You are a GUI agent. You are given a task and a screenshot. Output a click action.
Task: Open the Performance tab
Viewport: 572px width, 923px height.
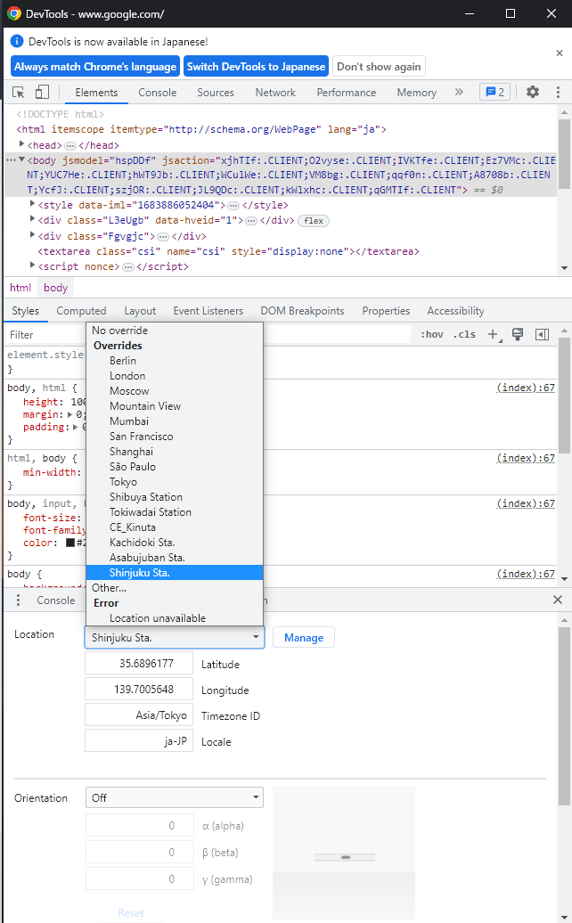pyautogui.click(x=346, y=93)
